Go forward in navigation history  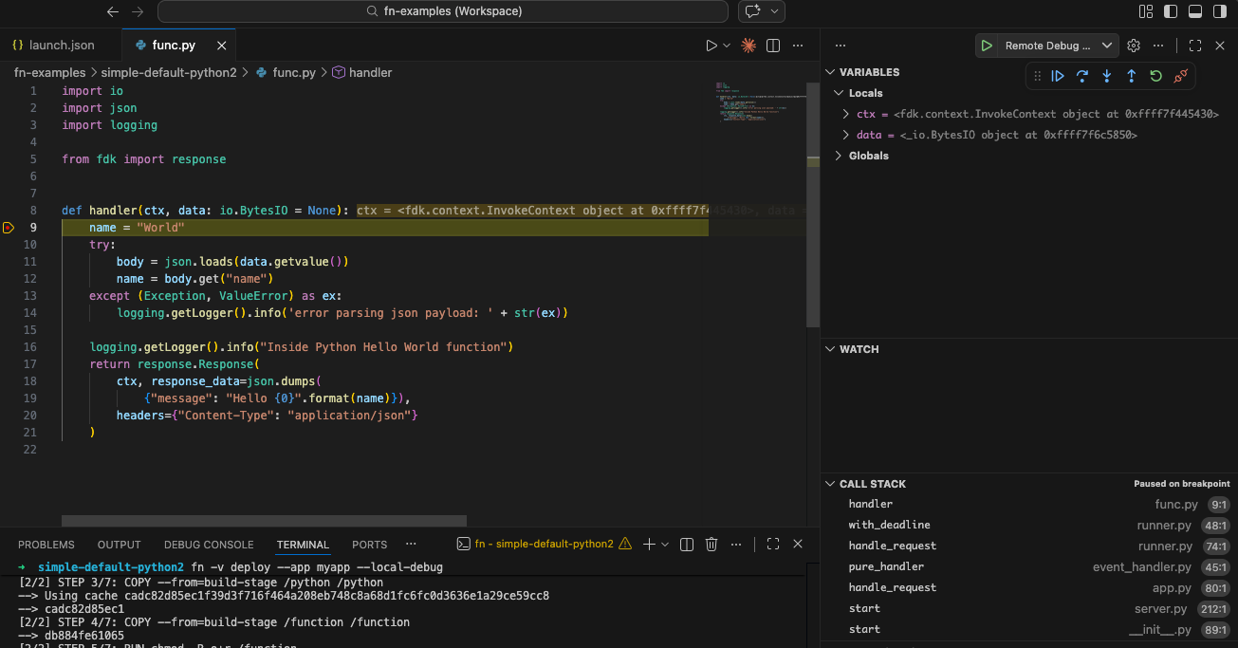tap(138, 11)
